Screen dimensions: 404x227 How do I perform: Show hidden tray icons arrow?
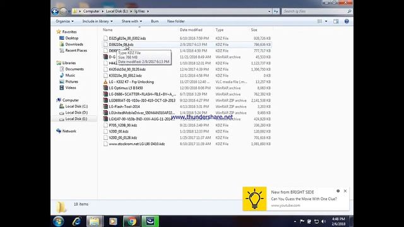tap(295, 221)
